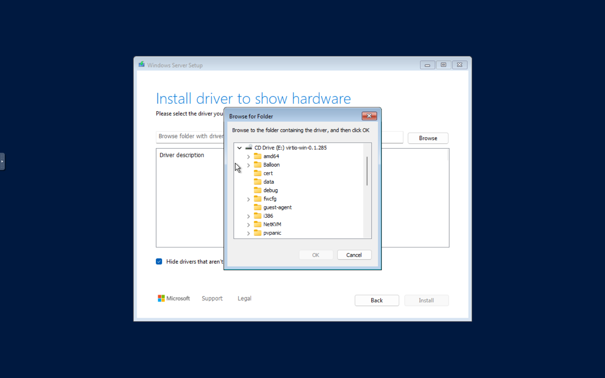Cancel the Browse for Folder dialog

pos(354,255)
